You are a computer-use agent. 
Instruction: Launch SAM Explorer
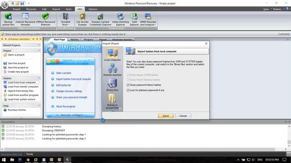135,19
